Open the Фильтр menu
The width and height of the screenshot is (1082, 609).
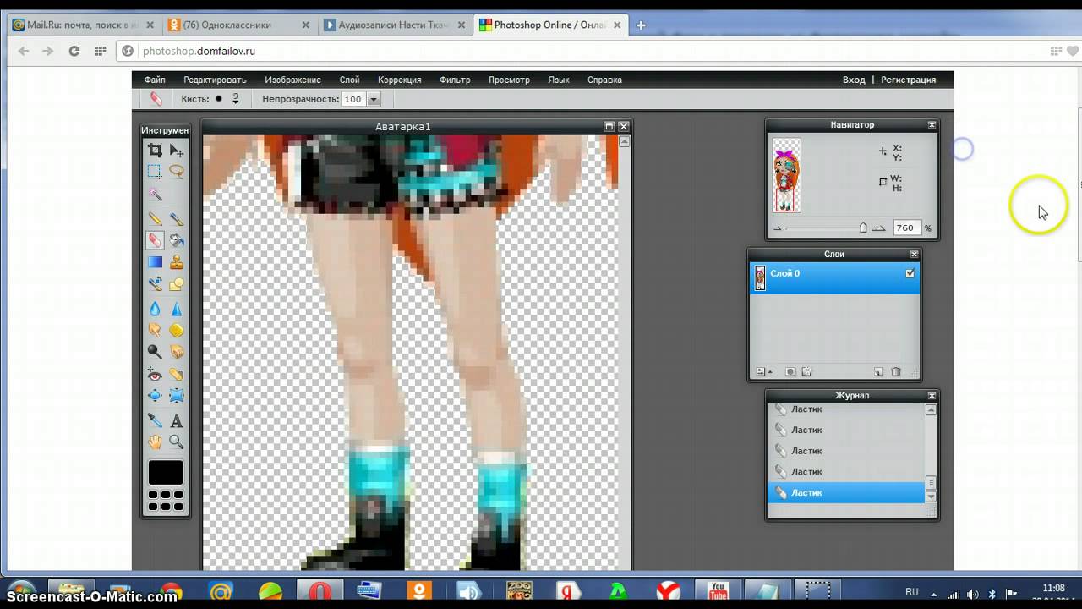pyautogui.click(x=455, y=80)
